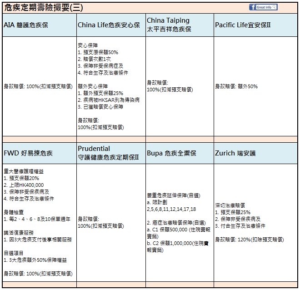Click the line 2. 疾病被HKSAR列為傳染病
This screenshot has height=290, width=300.
point(109,100)
